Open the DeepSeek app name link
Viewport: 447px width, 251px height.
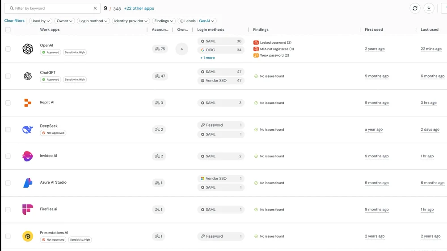(49, 126)
